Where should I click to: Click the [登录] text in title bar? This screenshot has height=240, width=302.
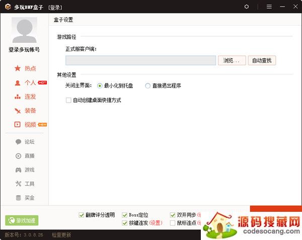(55, 8)
